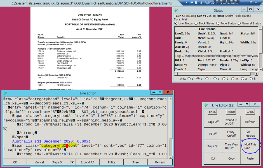The image size is (263, 168).
Task: Toggle Expand RP On/Off in L2 panel
Action: coord(231,122)
